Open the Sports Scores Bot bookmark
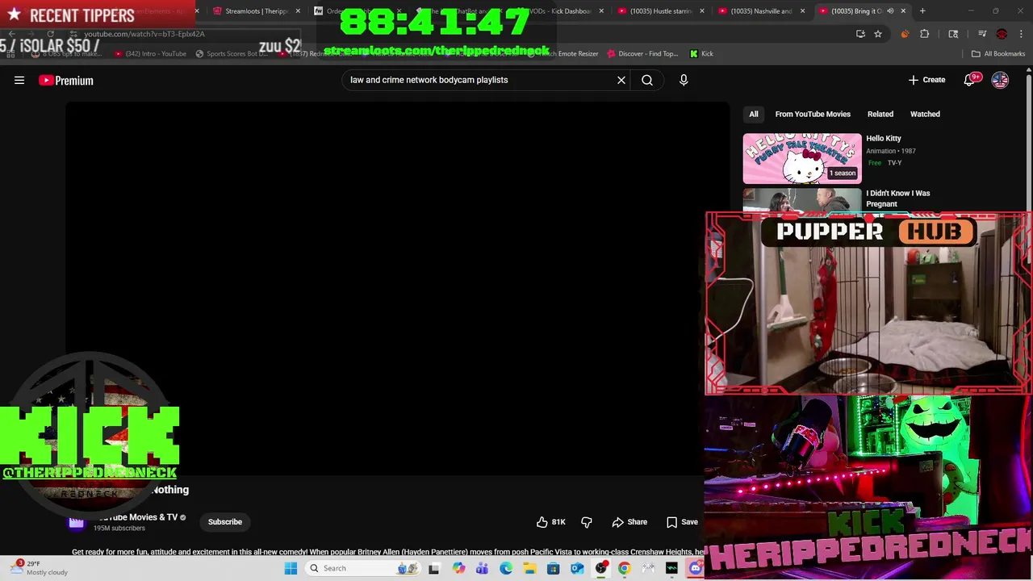This screenshot has height=581, width=1033. (x=231, y=53)
